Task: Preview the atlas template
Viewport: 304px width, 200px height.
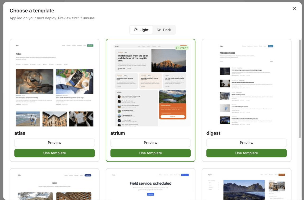Action: pos(54,143)
